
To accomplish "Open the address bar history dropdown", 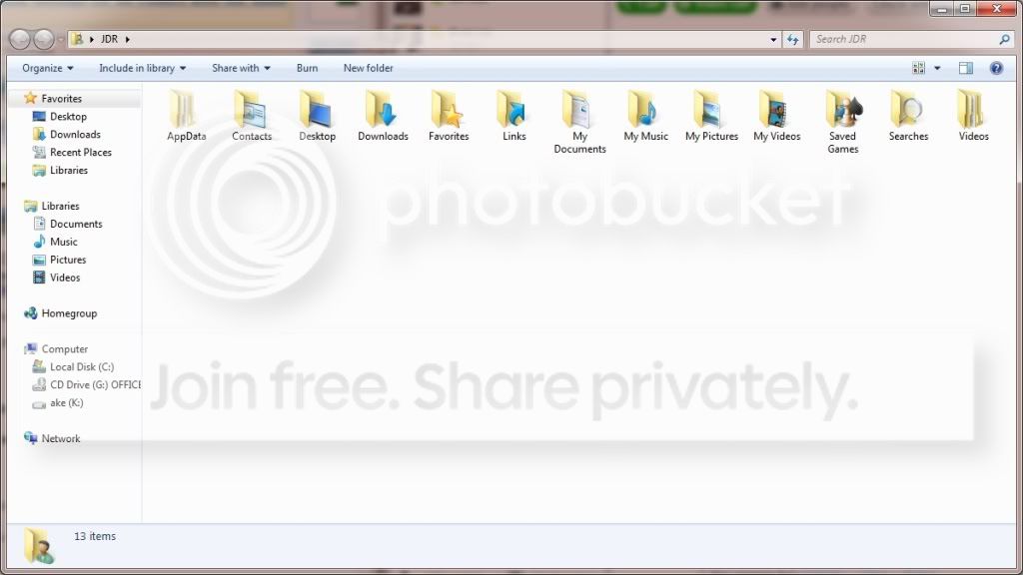I will [774, 39].
